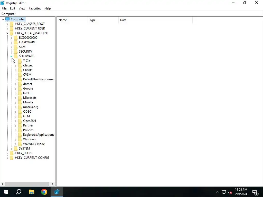
Task: Click the HKEY_LOCAL_MACHINE folder icon
Action: [x=12, y=33]
